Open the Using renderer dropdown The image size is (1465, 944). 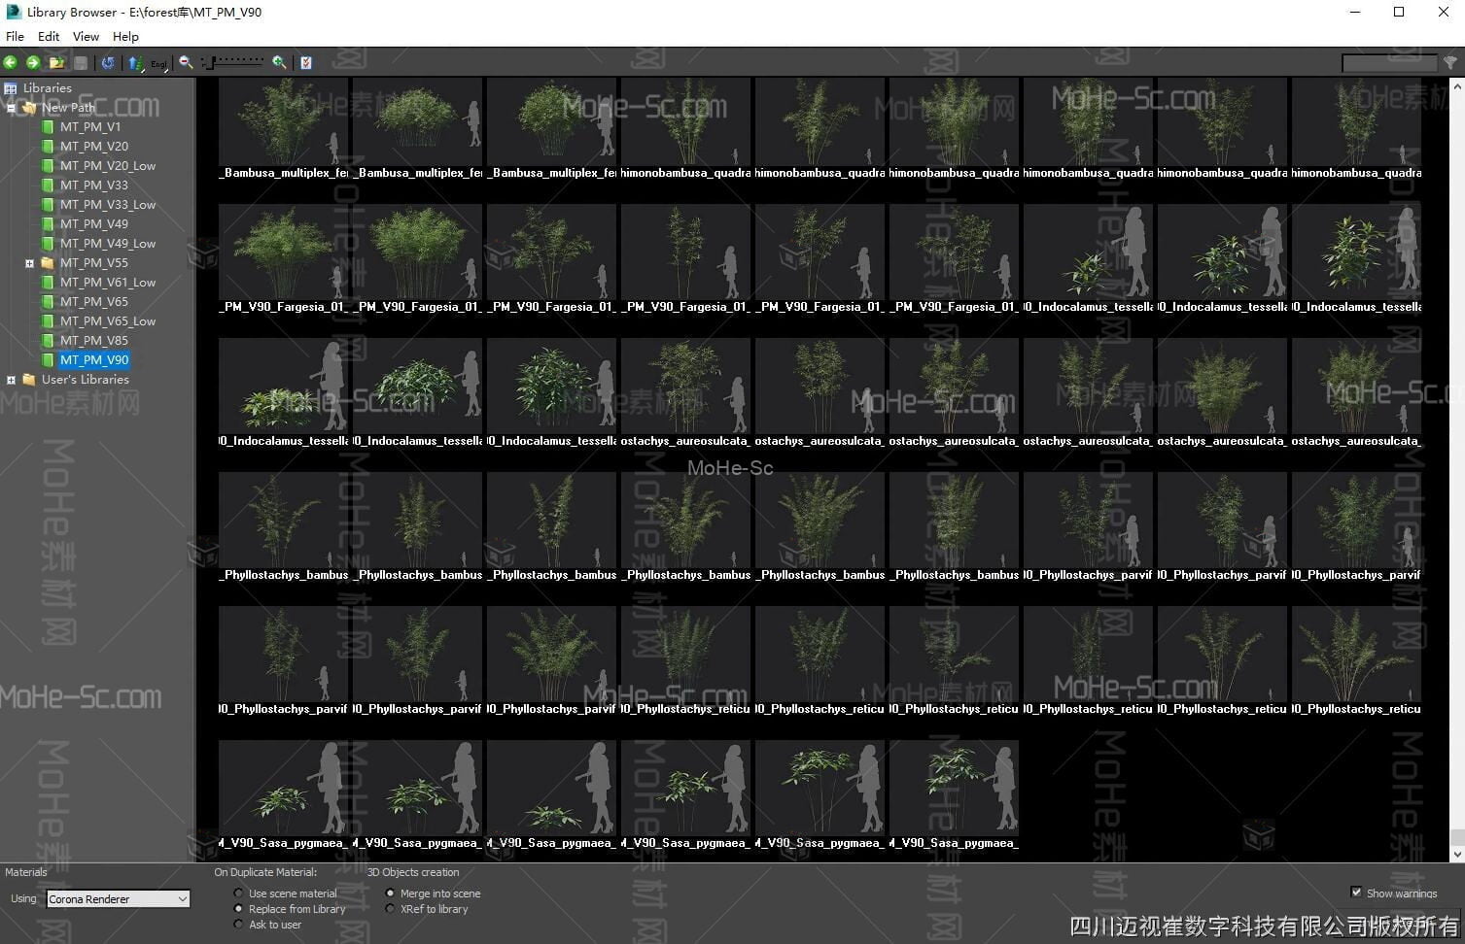coord(183,898)
